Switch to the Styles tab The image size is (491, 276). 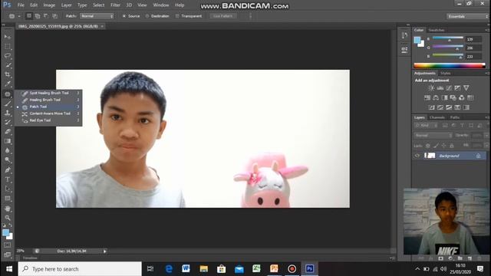pos(445,74)
